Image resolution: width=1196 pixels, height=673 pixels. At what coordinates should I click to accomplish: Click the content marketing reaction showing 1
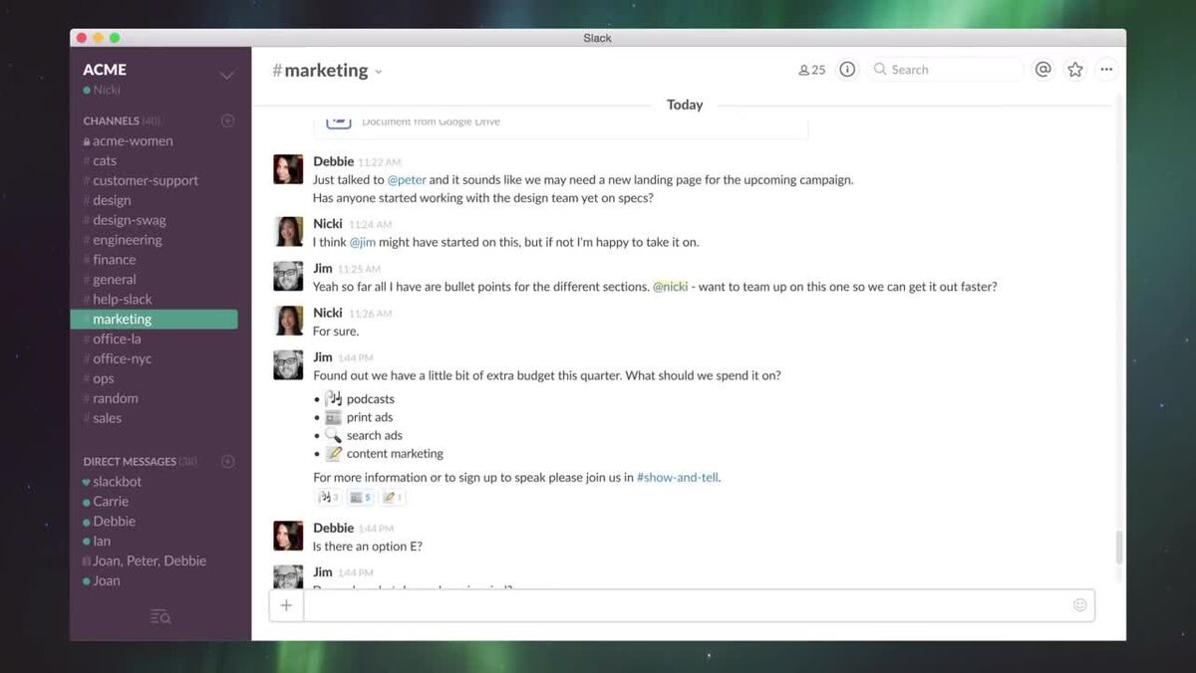(392, 497)
